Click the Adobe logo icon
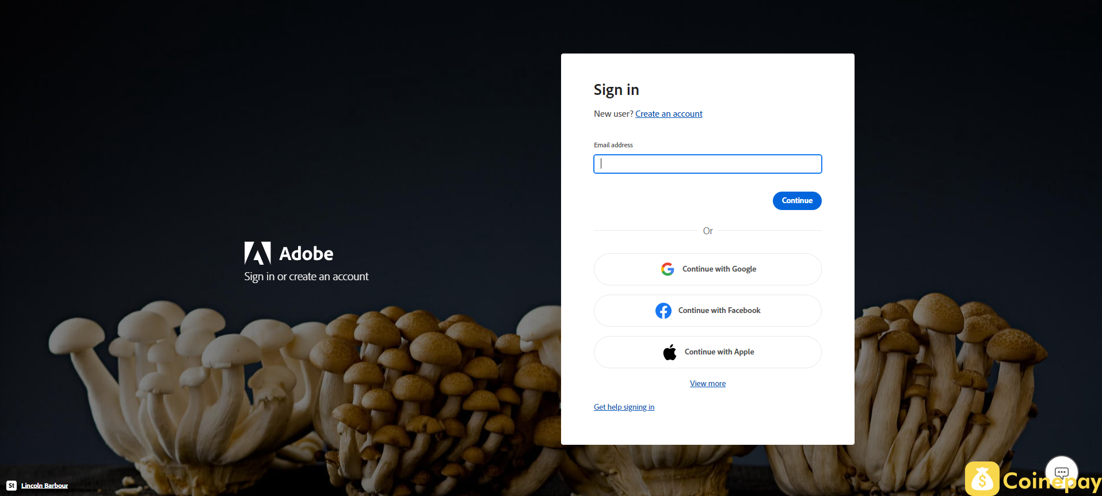Screen dimensions: 1102x496 (x=257, y=253)
